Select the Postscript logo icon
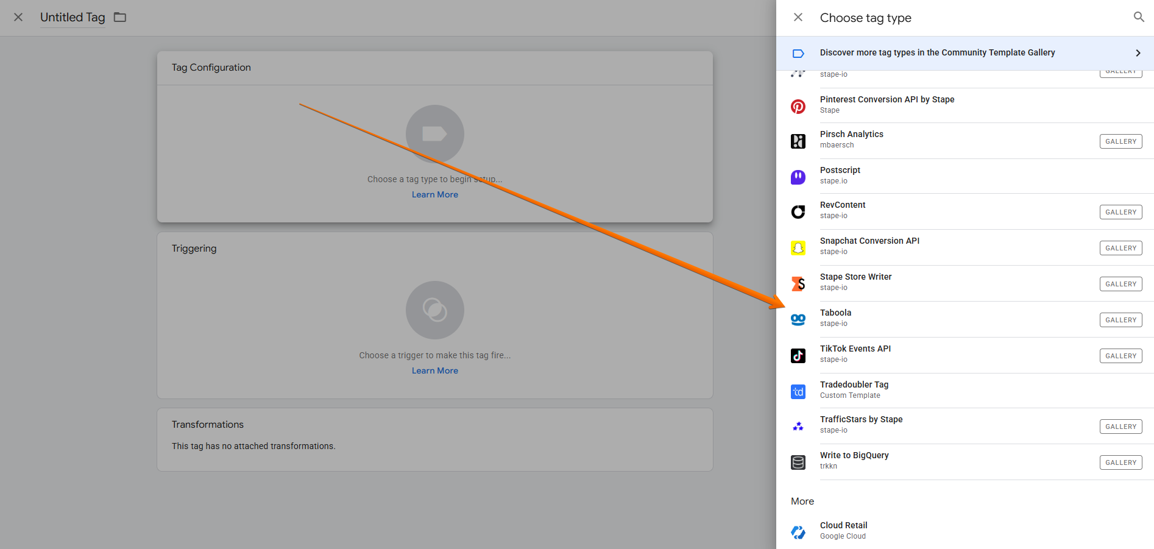1154x549 pixels. (x=798, y=177)
